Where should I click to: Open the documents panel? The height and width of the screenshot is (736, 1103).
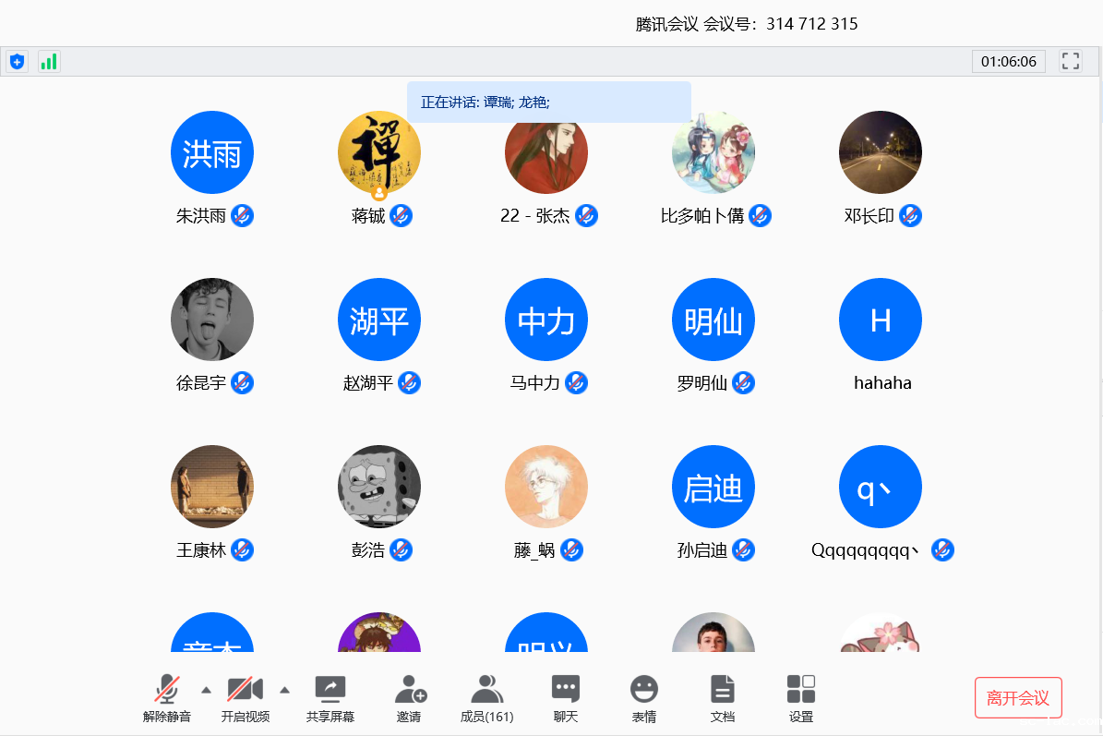[722, 698]
